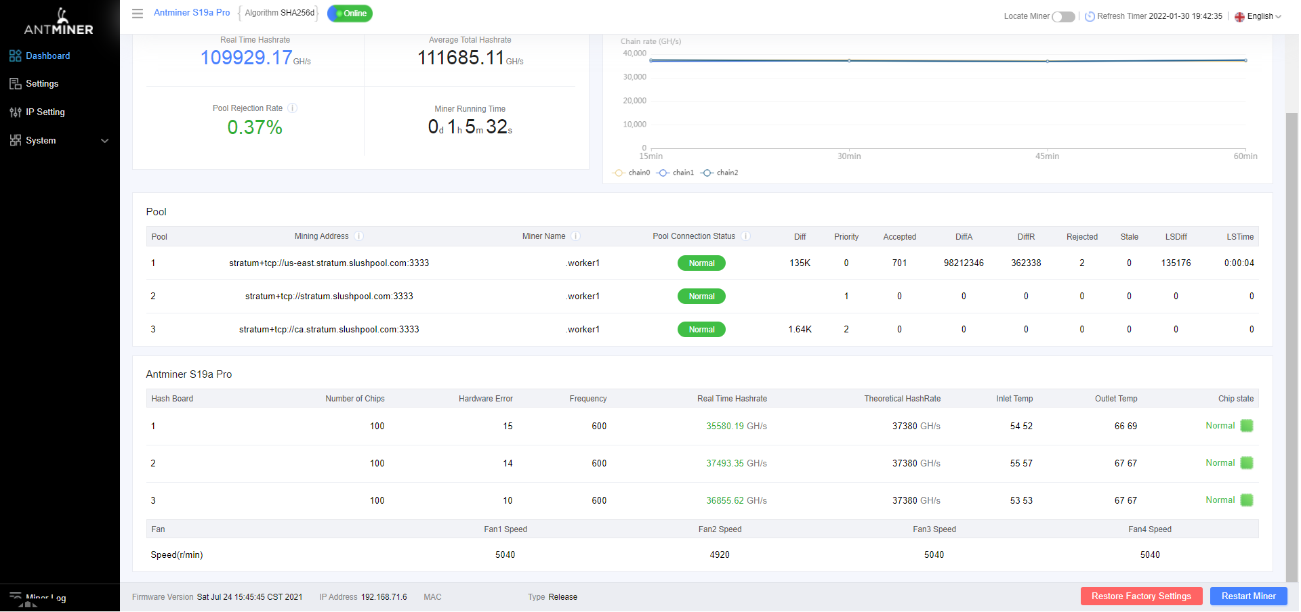Click the info icon next to Mining Address

click(359, 236)
